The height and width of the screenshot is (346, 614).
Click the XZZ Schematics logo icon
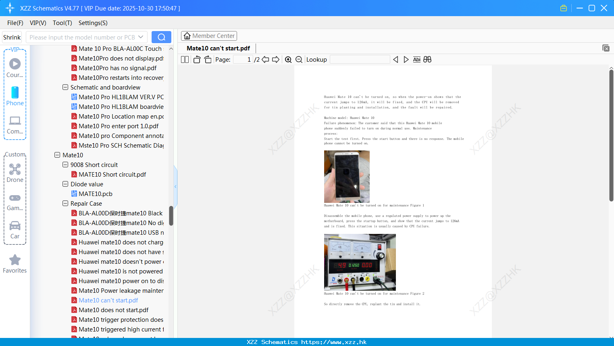pos(10,8)
